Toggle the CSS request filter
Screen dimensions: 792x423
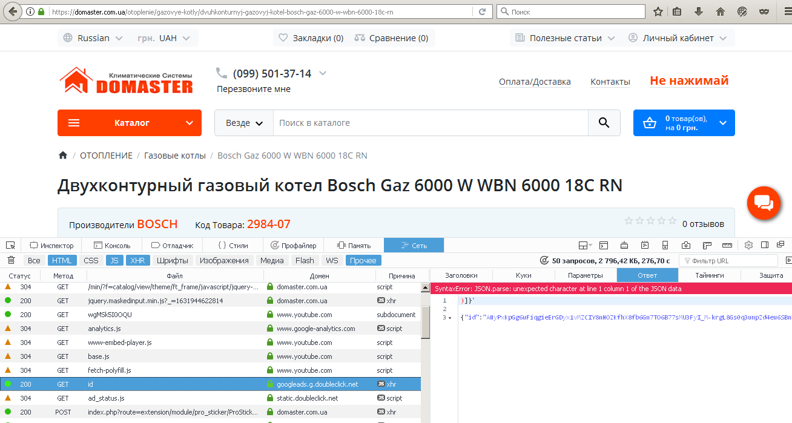point(91,260)
